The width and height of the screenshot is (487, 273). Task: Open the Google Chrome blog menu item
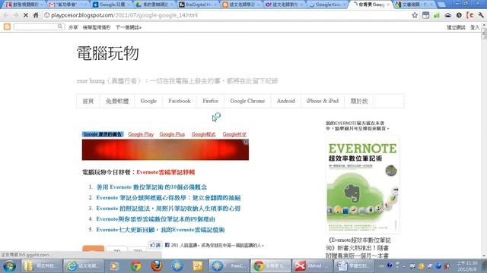tap(247, 101)
